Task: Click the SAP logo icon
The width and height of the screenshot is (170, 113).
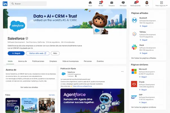Action: [x=134, y=97]
